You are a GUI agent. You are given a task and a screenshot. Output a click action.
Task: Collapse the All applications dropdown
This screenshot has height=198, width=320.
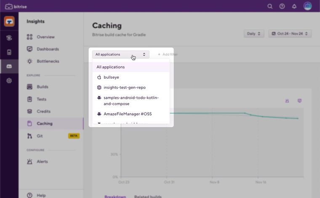[x=120, y=54]
